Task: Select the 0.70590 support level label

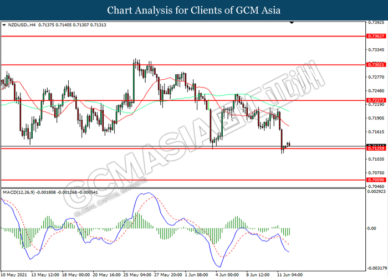Action: point(376,180)
